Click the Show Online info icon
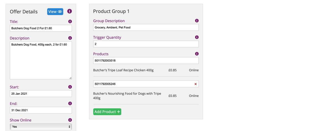The width and height of the screenshot is (332, 131). click(x=70, y=120)
